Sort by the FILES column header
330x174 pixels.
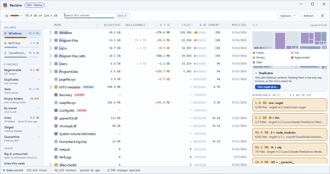186,25
